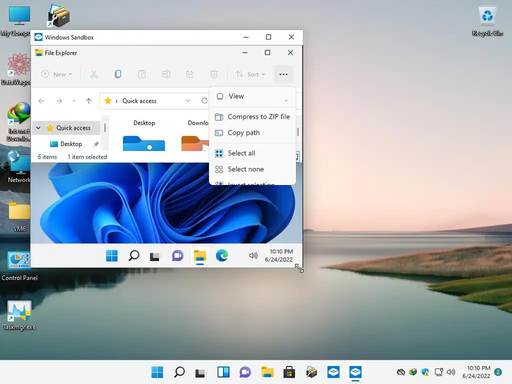Click the host volume tray icon
This screenshot has height=384, width=512.
point(451,372)
